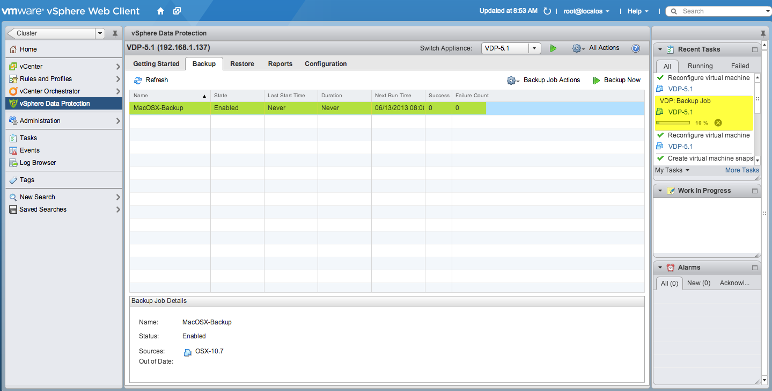Switch to the Restore tab
This screenshot has height=391, width=772.
(242, 64)
